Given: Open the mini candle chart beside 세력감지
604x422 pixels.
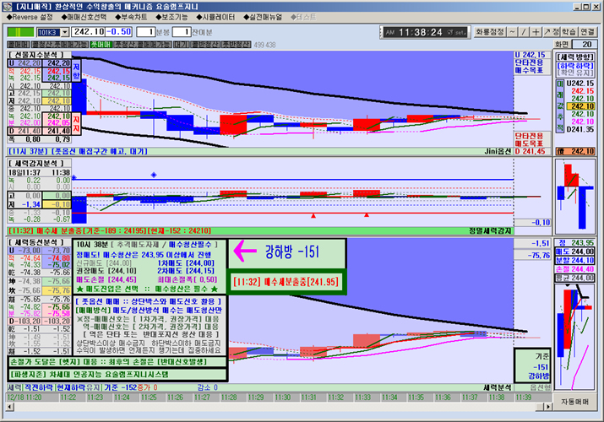Looking at the screenshot, I should [x=574, y=197].
